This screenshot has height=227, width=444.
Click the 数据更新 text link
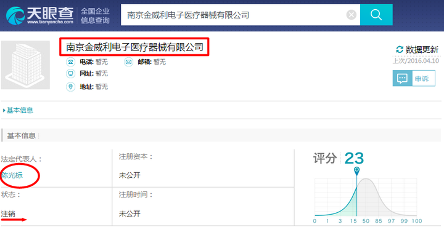pos(422,50)
